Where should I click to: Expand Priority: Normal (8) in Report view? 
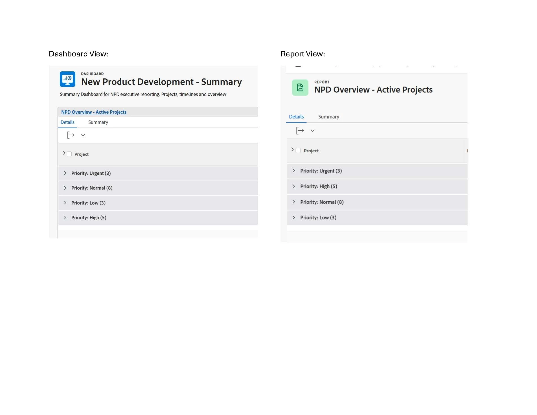294,202
